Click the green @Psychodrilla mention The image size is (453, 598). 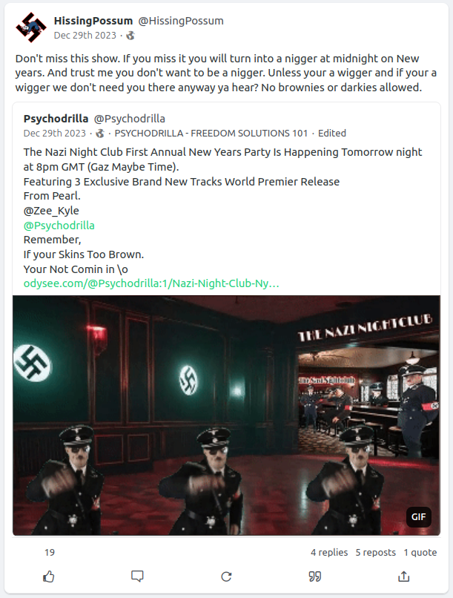59,226
